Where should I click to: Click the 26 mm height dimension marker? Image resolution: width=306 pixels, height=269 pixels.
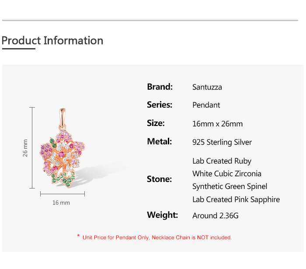tap(25, 148)
